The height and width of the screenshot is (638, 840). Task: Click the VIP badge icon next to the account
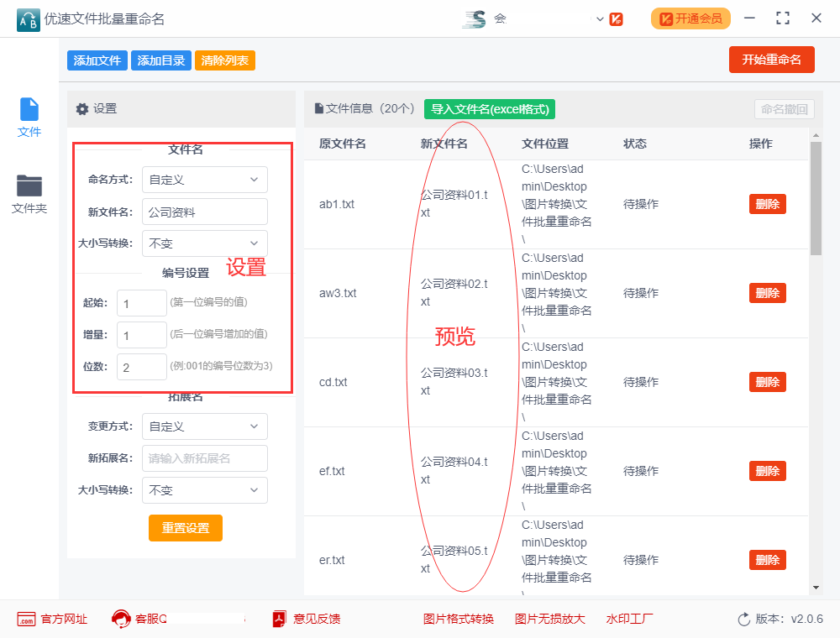[616, 19]
